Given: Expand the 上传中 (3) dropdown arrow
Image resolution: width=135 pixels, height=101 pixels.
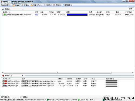Looking at the screenshot, I should (23, 75).
